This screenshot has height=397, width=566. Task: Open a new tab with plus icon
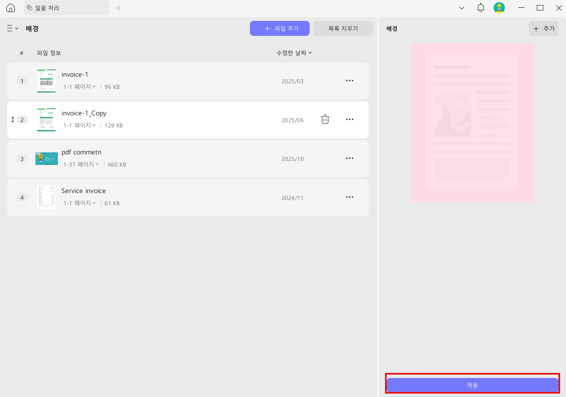pos(119,8)
